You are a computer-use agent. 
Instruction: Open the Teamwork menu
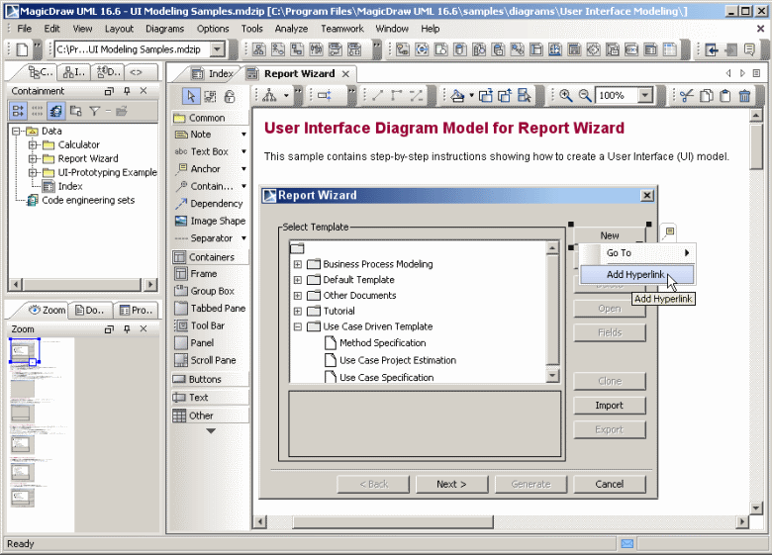coord(342,29)
